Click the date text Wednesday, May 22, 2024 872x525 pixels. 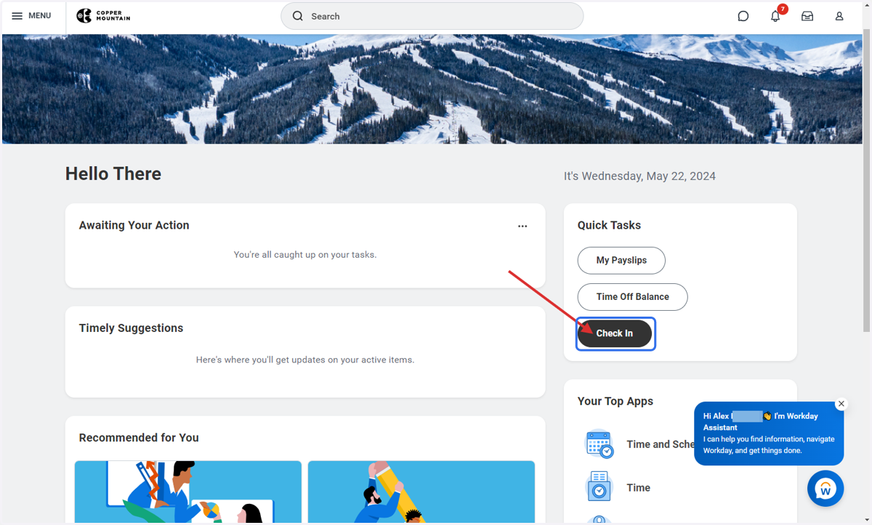point(639,176)
